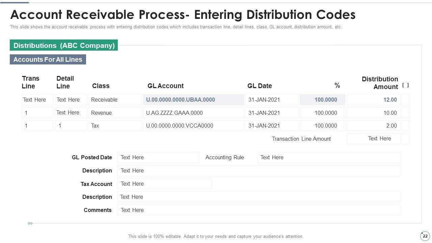
Task: Click the Accounting Rule text field
Action: click(x=329, y=158)
